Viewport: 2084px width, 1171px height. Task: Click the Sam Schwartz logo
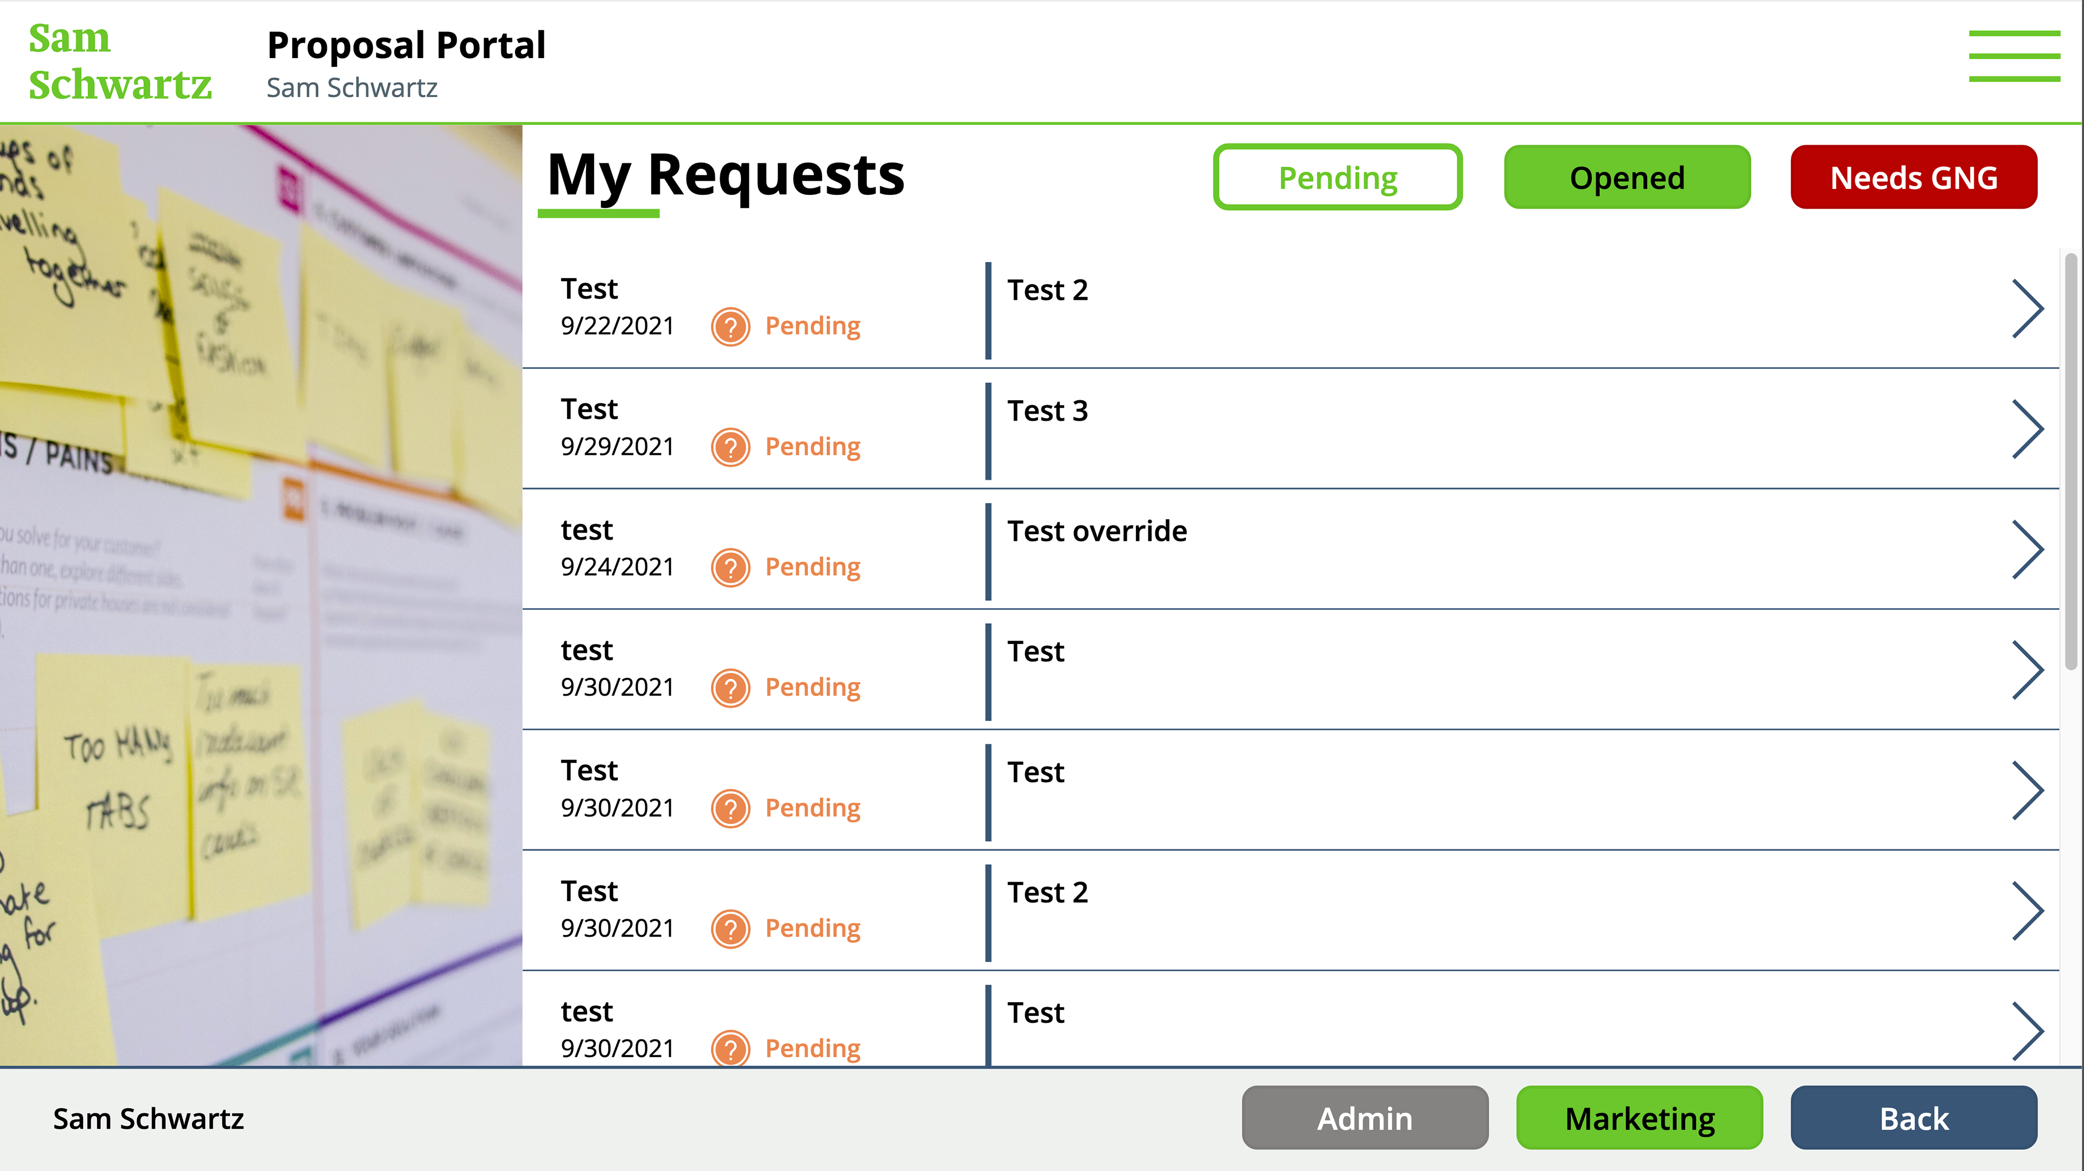120,61
